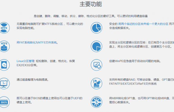Image resolution: width=174 pixels, height=112 pixels.
Task: Click the merge partitions pie chart icon
Action: 96,28
